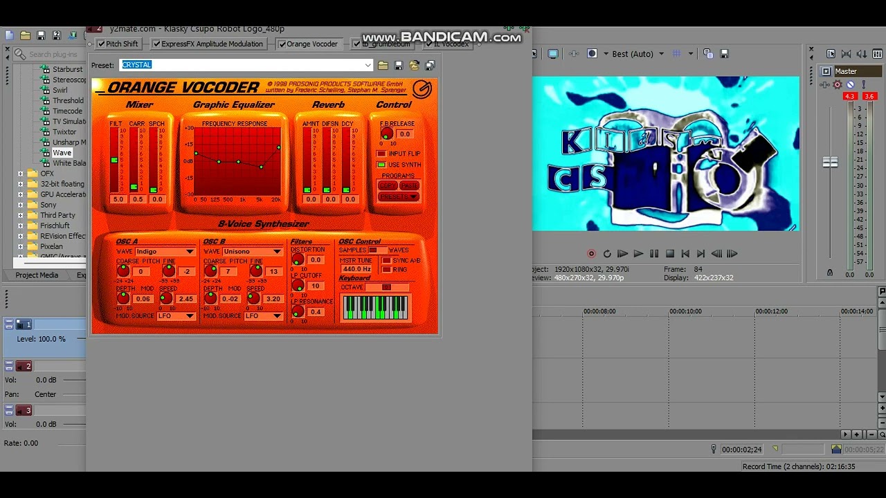Viewport: 886px width, 498px height.
Task: Toggle the preview Overlays grid icon
Action: (677, 54)
